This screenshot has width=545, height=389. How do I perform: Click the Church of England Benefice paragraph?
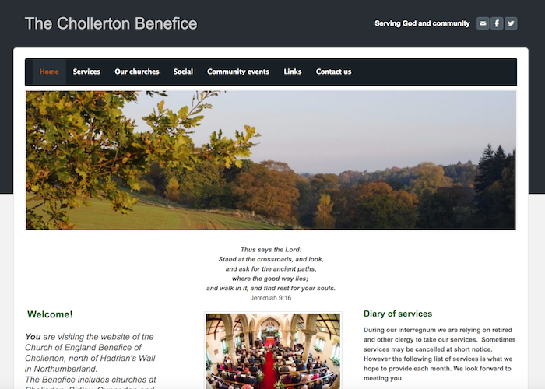coord(90,360)
